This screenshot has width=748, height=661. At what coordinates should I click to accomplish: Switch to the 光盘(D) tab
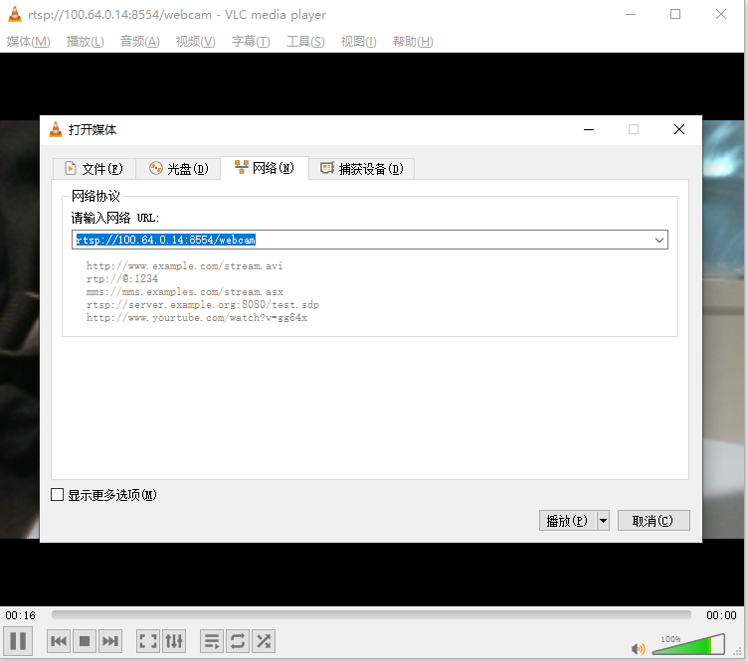(x=178, y=169)
